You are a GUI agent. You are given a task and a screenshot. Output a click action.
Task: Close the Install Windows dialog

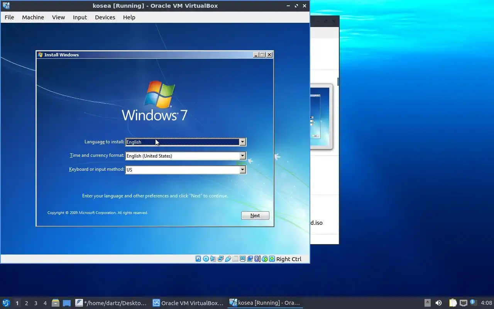coord(269,55)
